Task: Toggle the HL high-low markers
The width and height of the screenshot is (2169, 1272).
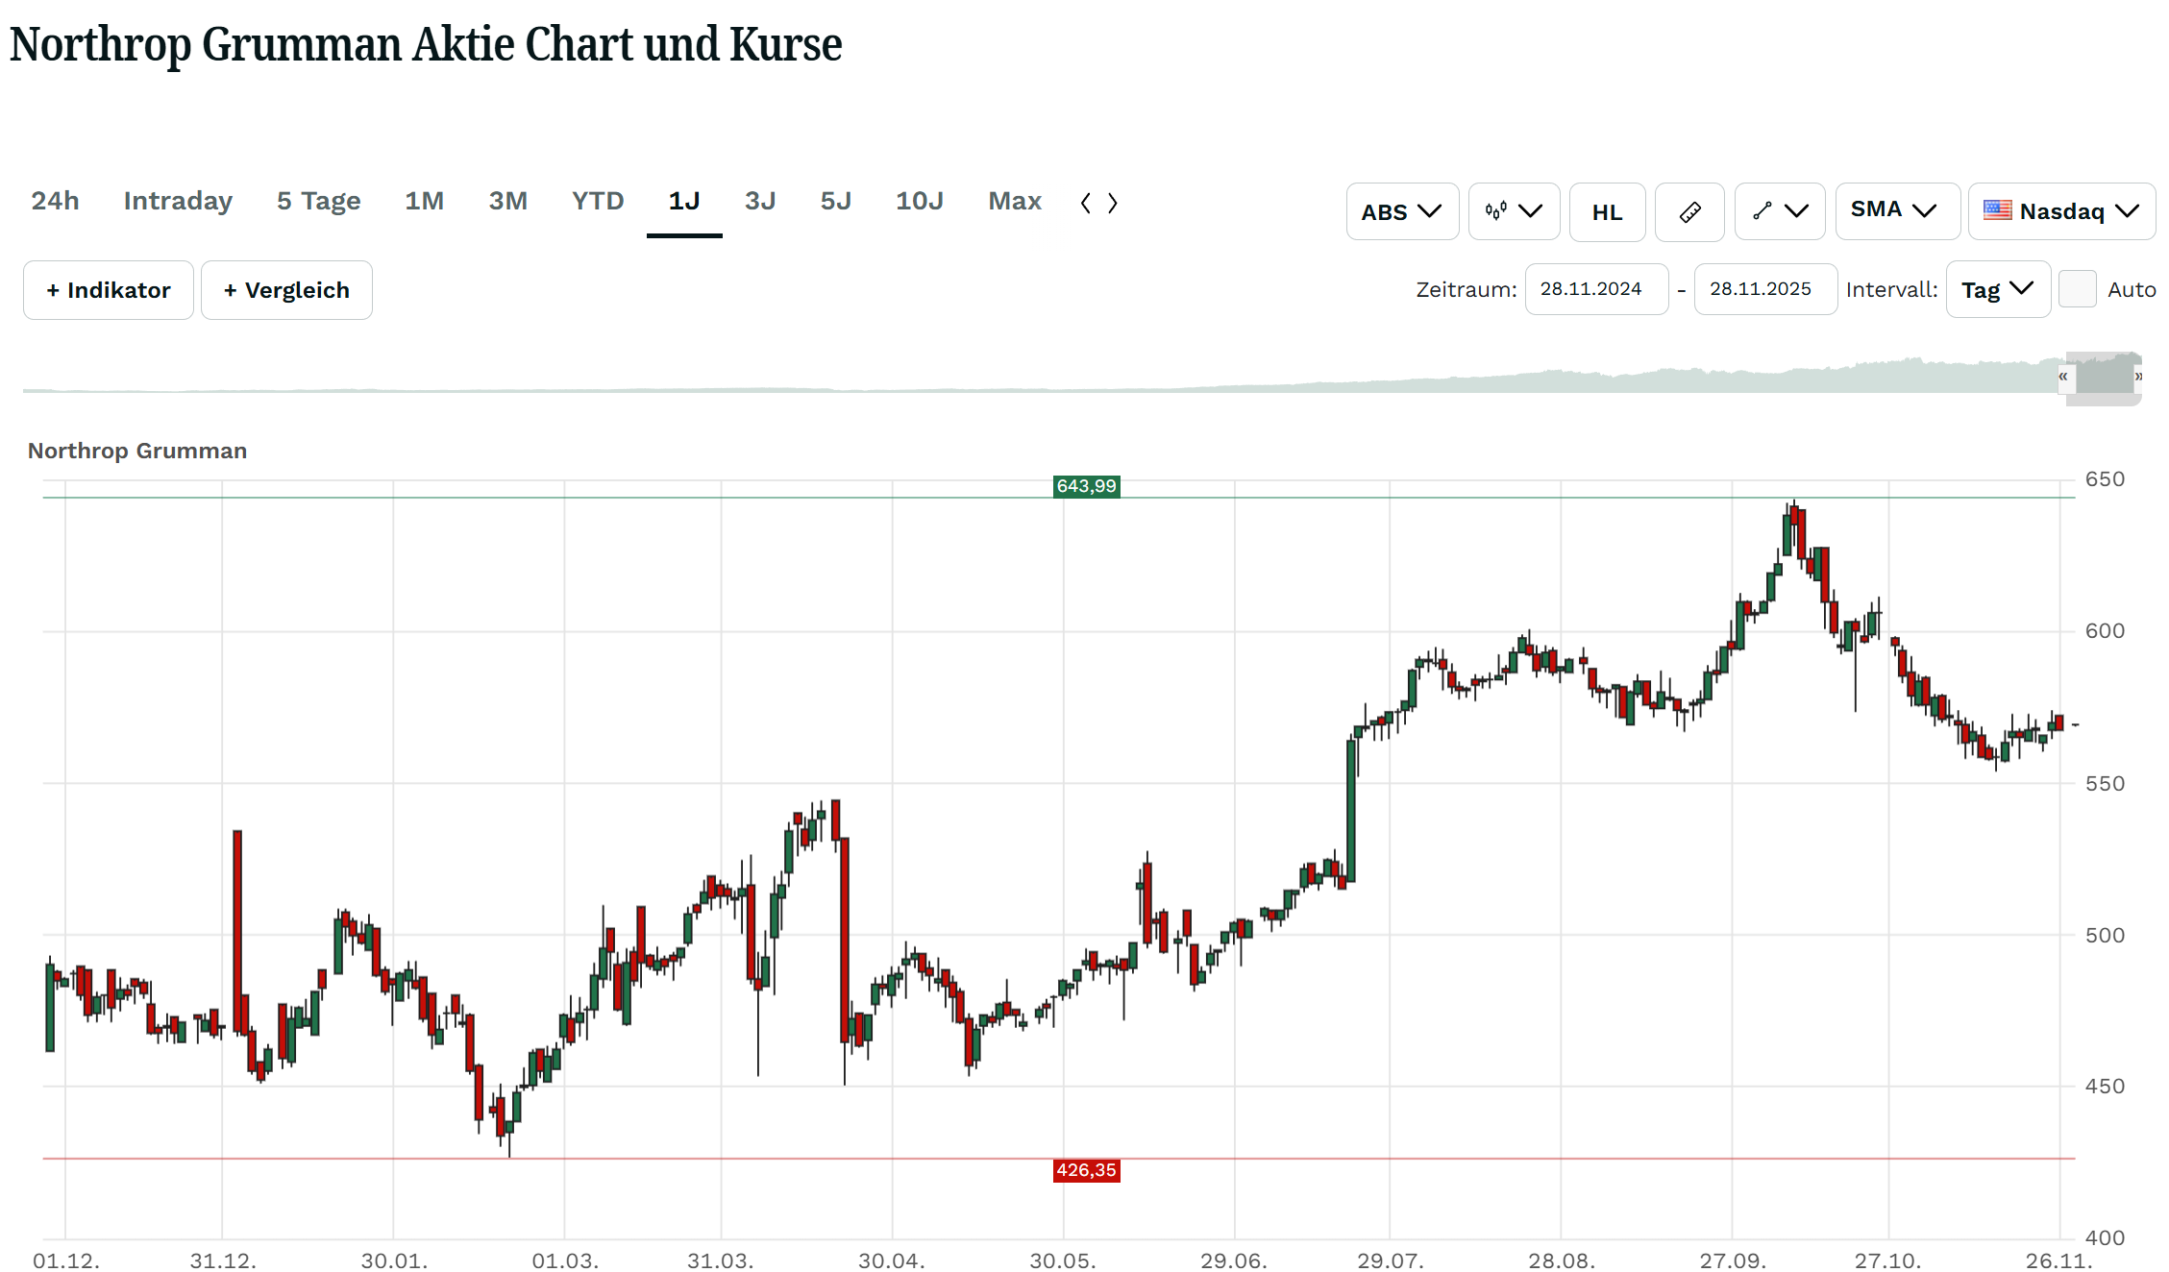Action: point(1607,211)
